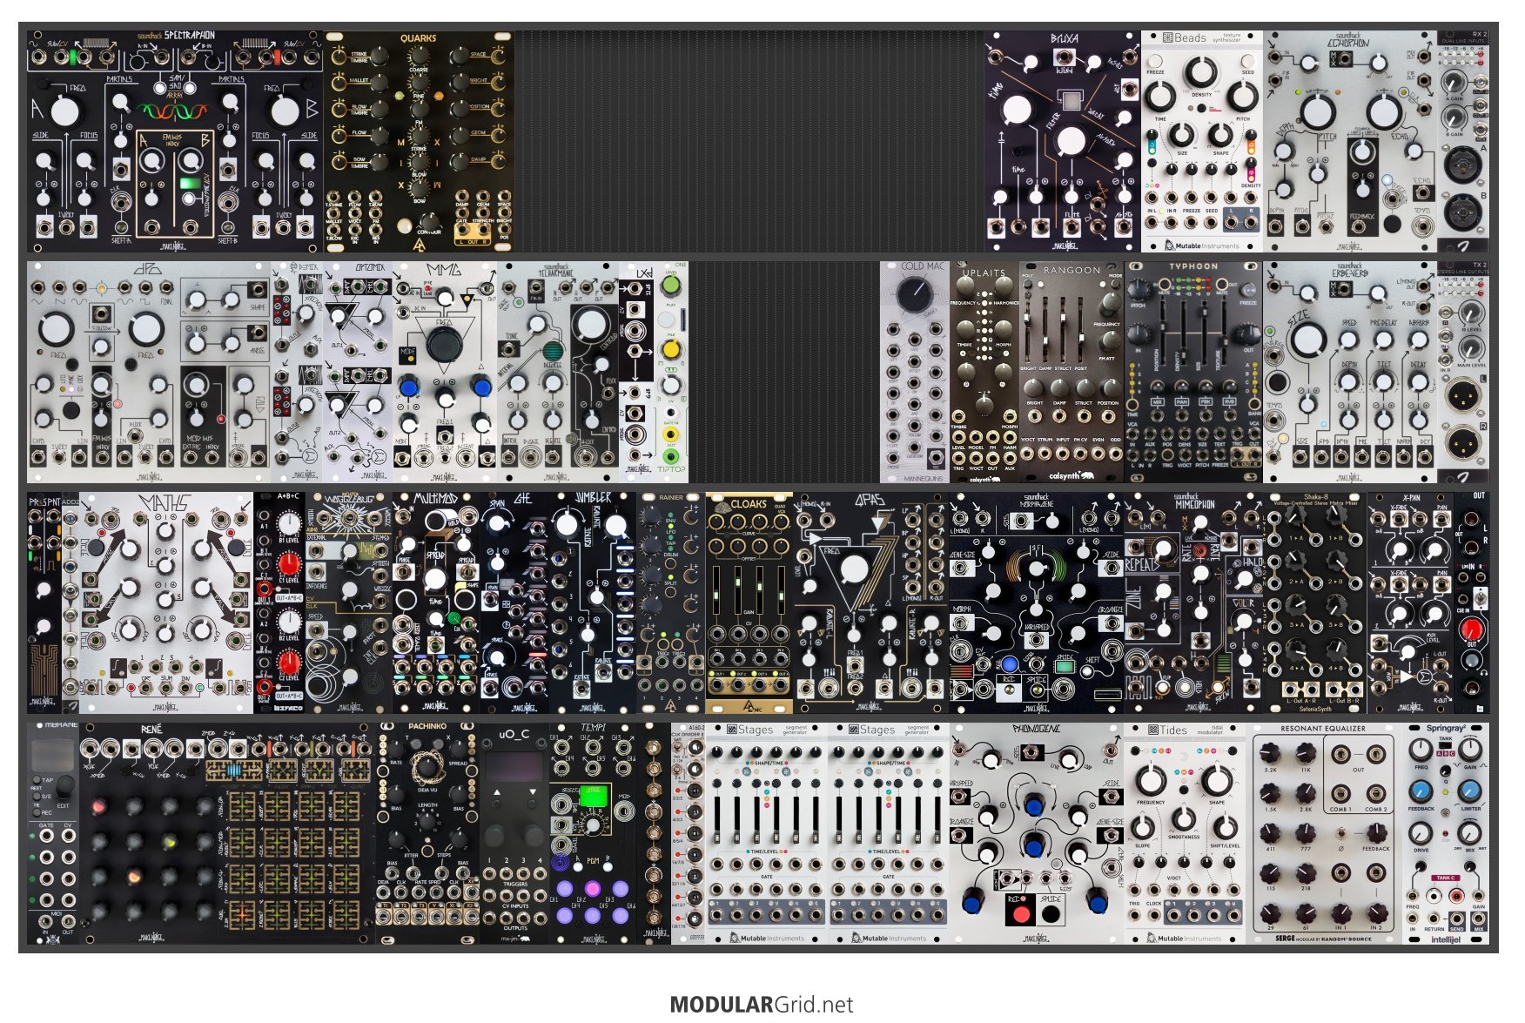Select the Tempi clock module
Image resolution: width=1525 pixels, height=1023 pixels.
(593, 833)
